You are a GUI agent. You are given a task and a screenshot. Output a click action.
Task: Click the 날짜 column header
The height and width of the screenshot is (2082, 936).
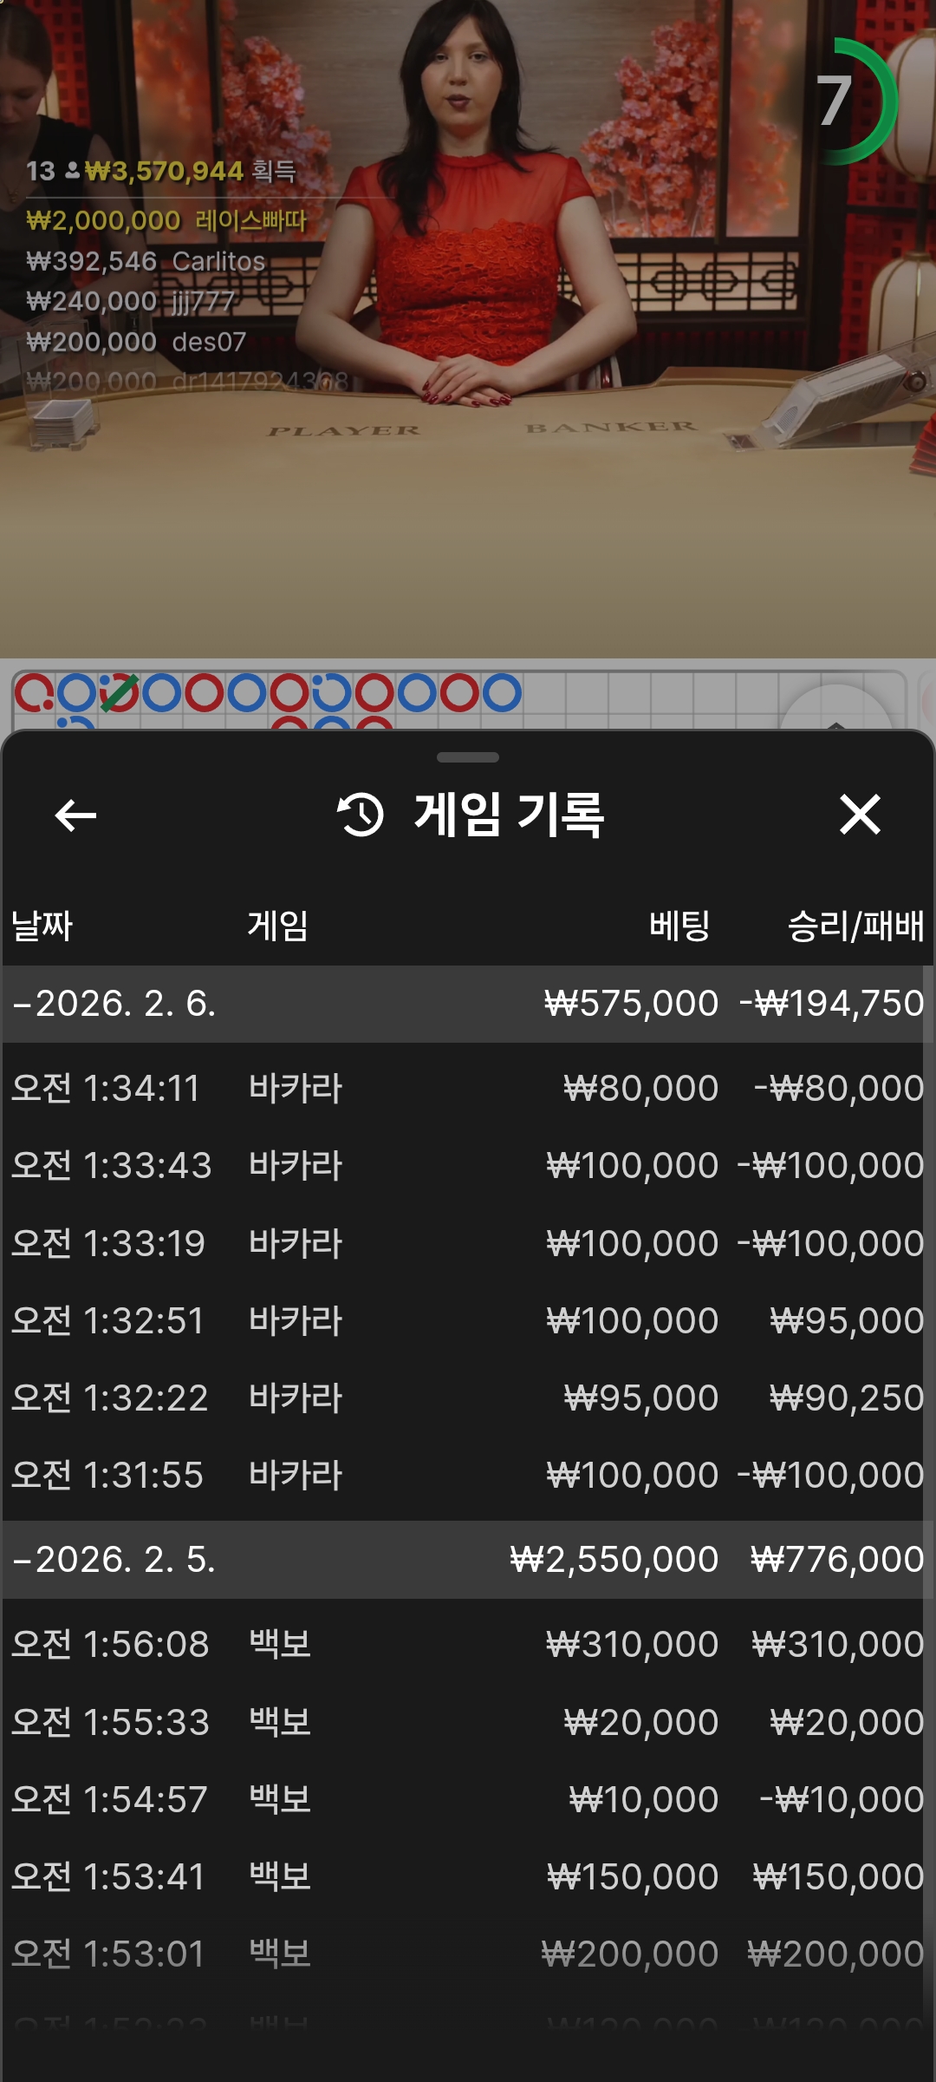[42, 926]
